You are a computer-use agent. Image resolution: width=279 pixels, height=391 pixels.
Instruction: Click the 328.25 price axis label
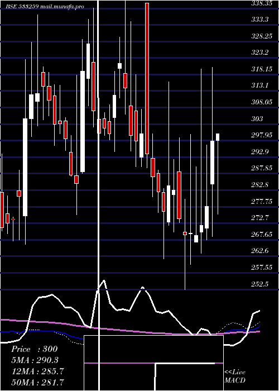click(x=261, y=36)
